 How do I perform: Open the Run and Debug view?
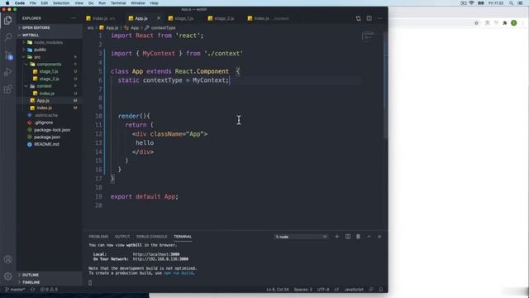(x=7, y=72)
